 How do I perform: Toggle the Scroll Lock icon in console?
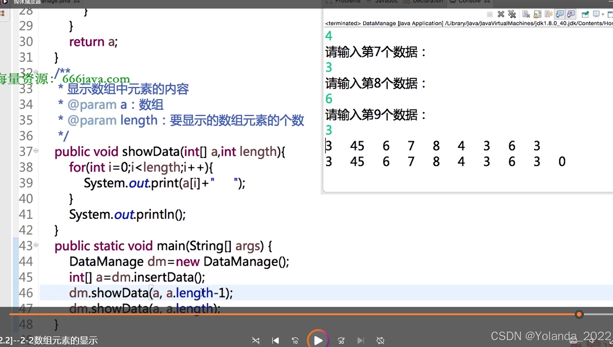coord(537,14)
